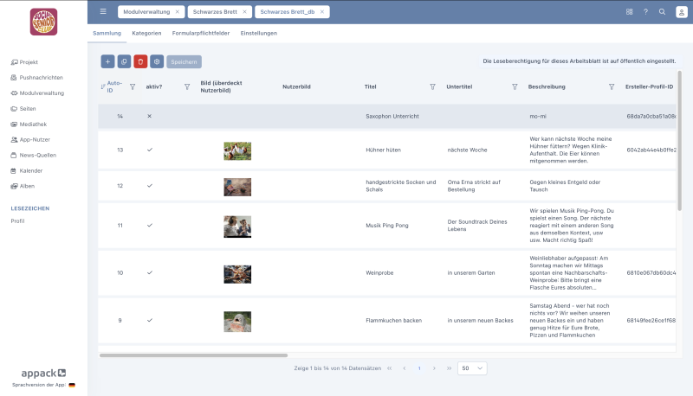Image resolution: width=693 pixels, height=396 pixels.
Task: Toggle the hamburger menu in header
Action: 103,12
